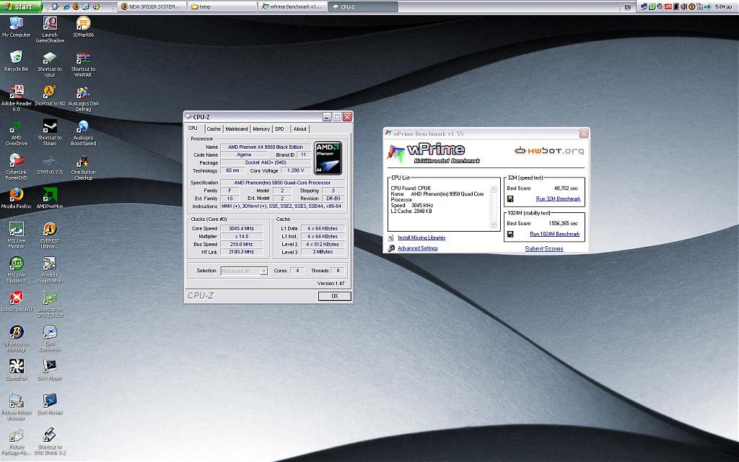Select the MSI Live Monitor icon
Viewport: 739px width, 462px height.
17,235
